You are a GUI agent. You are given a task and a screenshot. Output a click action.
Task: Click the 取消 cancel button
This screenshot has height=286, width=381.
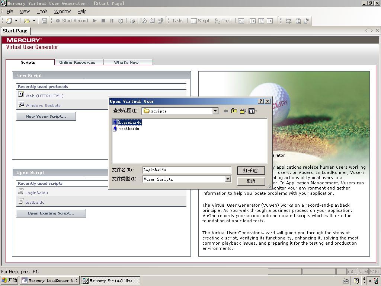[x=251, y=181]
